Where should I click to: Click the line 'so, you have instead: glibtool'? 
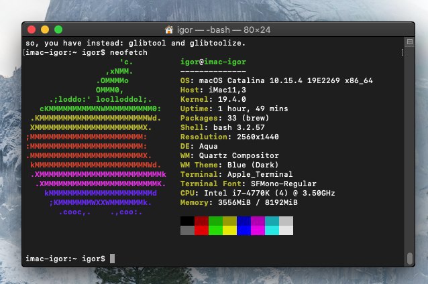[x=95, y=43]
